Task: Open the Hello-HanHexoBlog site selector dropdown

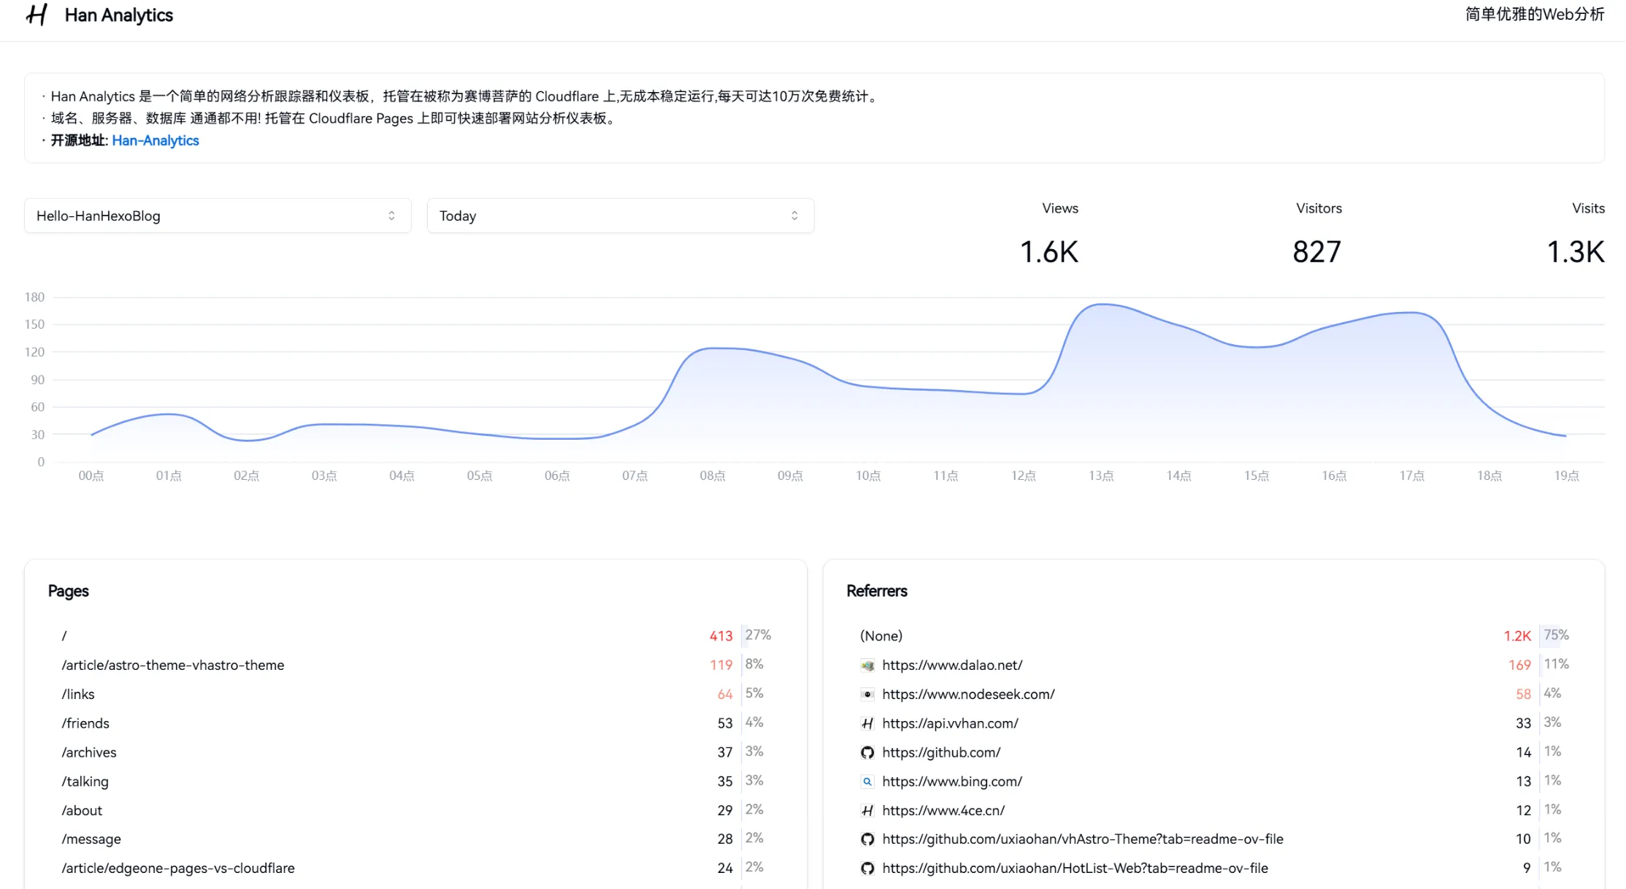Action: click(217, 215)
